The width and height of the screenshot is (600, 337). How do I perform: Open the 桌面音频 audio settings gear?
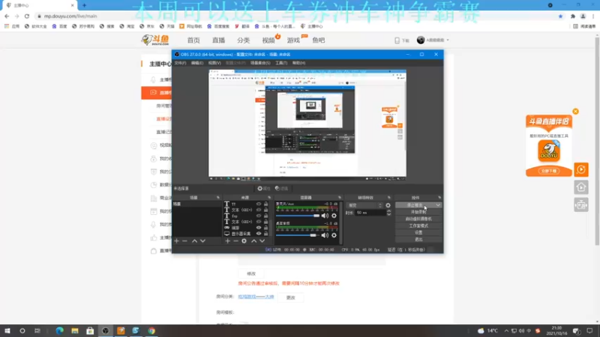point(334,235)
